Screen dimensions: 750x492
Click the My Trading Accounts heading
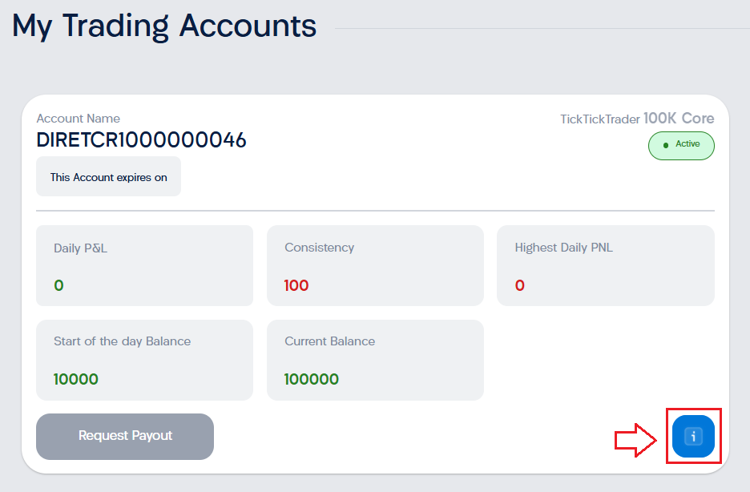click(x=164, y=26)
